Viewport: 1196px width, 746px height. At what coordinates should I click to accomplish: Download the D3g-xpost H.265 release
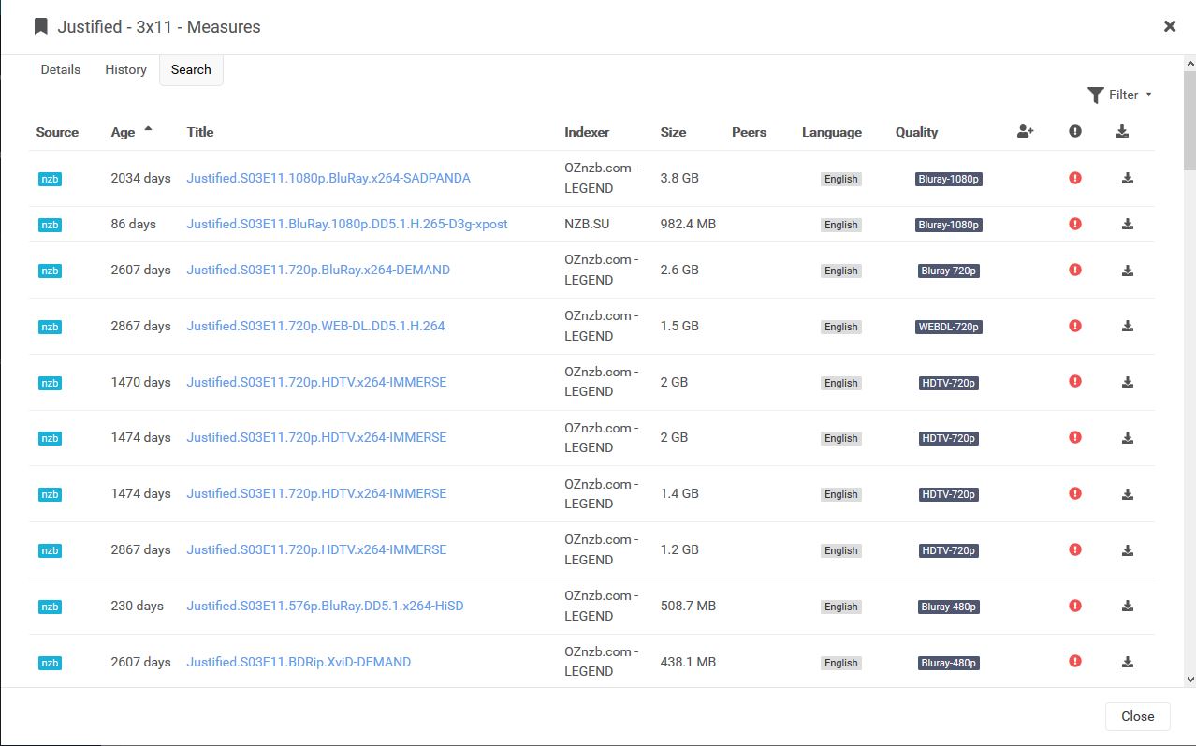click(x=1127, y=224)
